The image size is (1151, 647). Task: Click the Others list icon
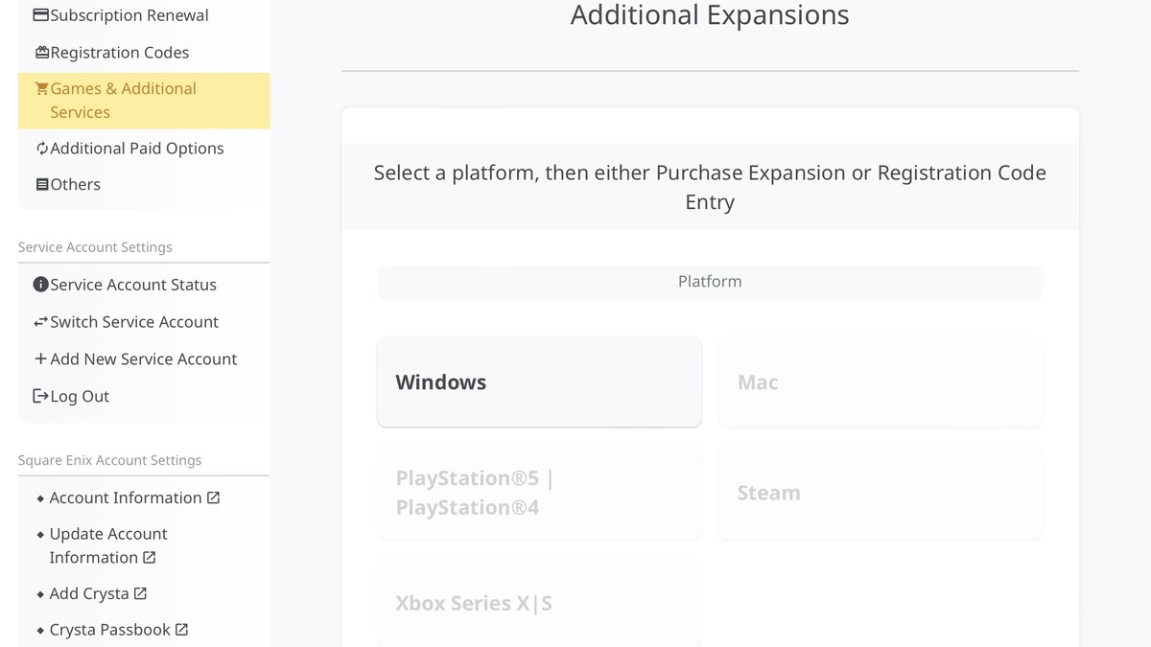tap(41, 185)
